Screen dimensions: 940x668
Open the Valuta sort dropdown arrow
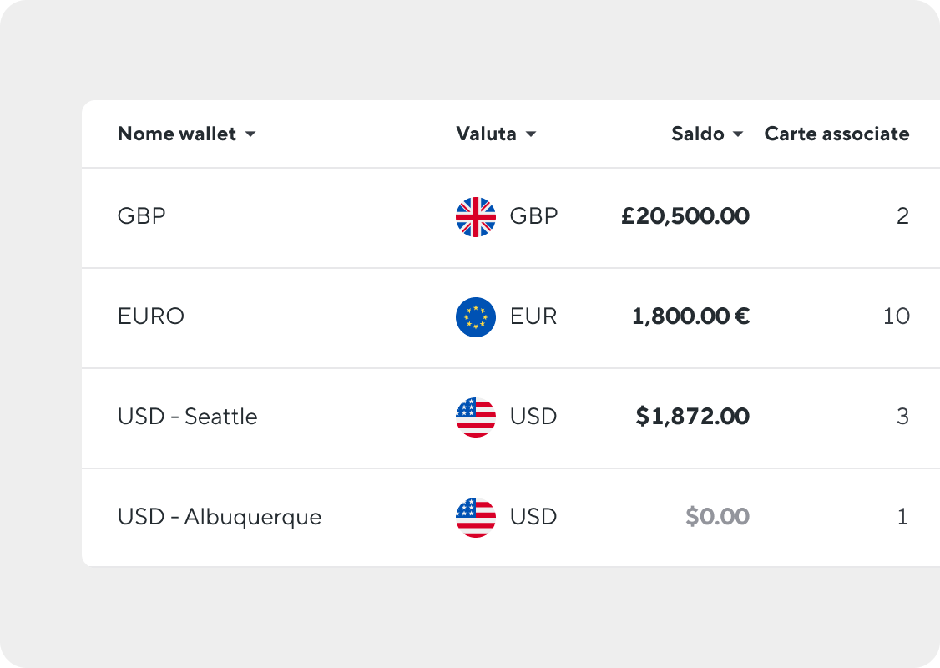(531, 134)
